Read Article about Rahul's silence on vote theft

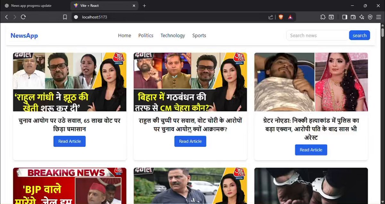(190, 141)
